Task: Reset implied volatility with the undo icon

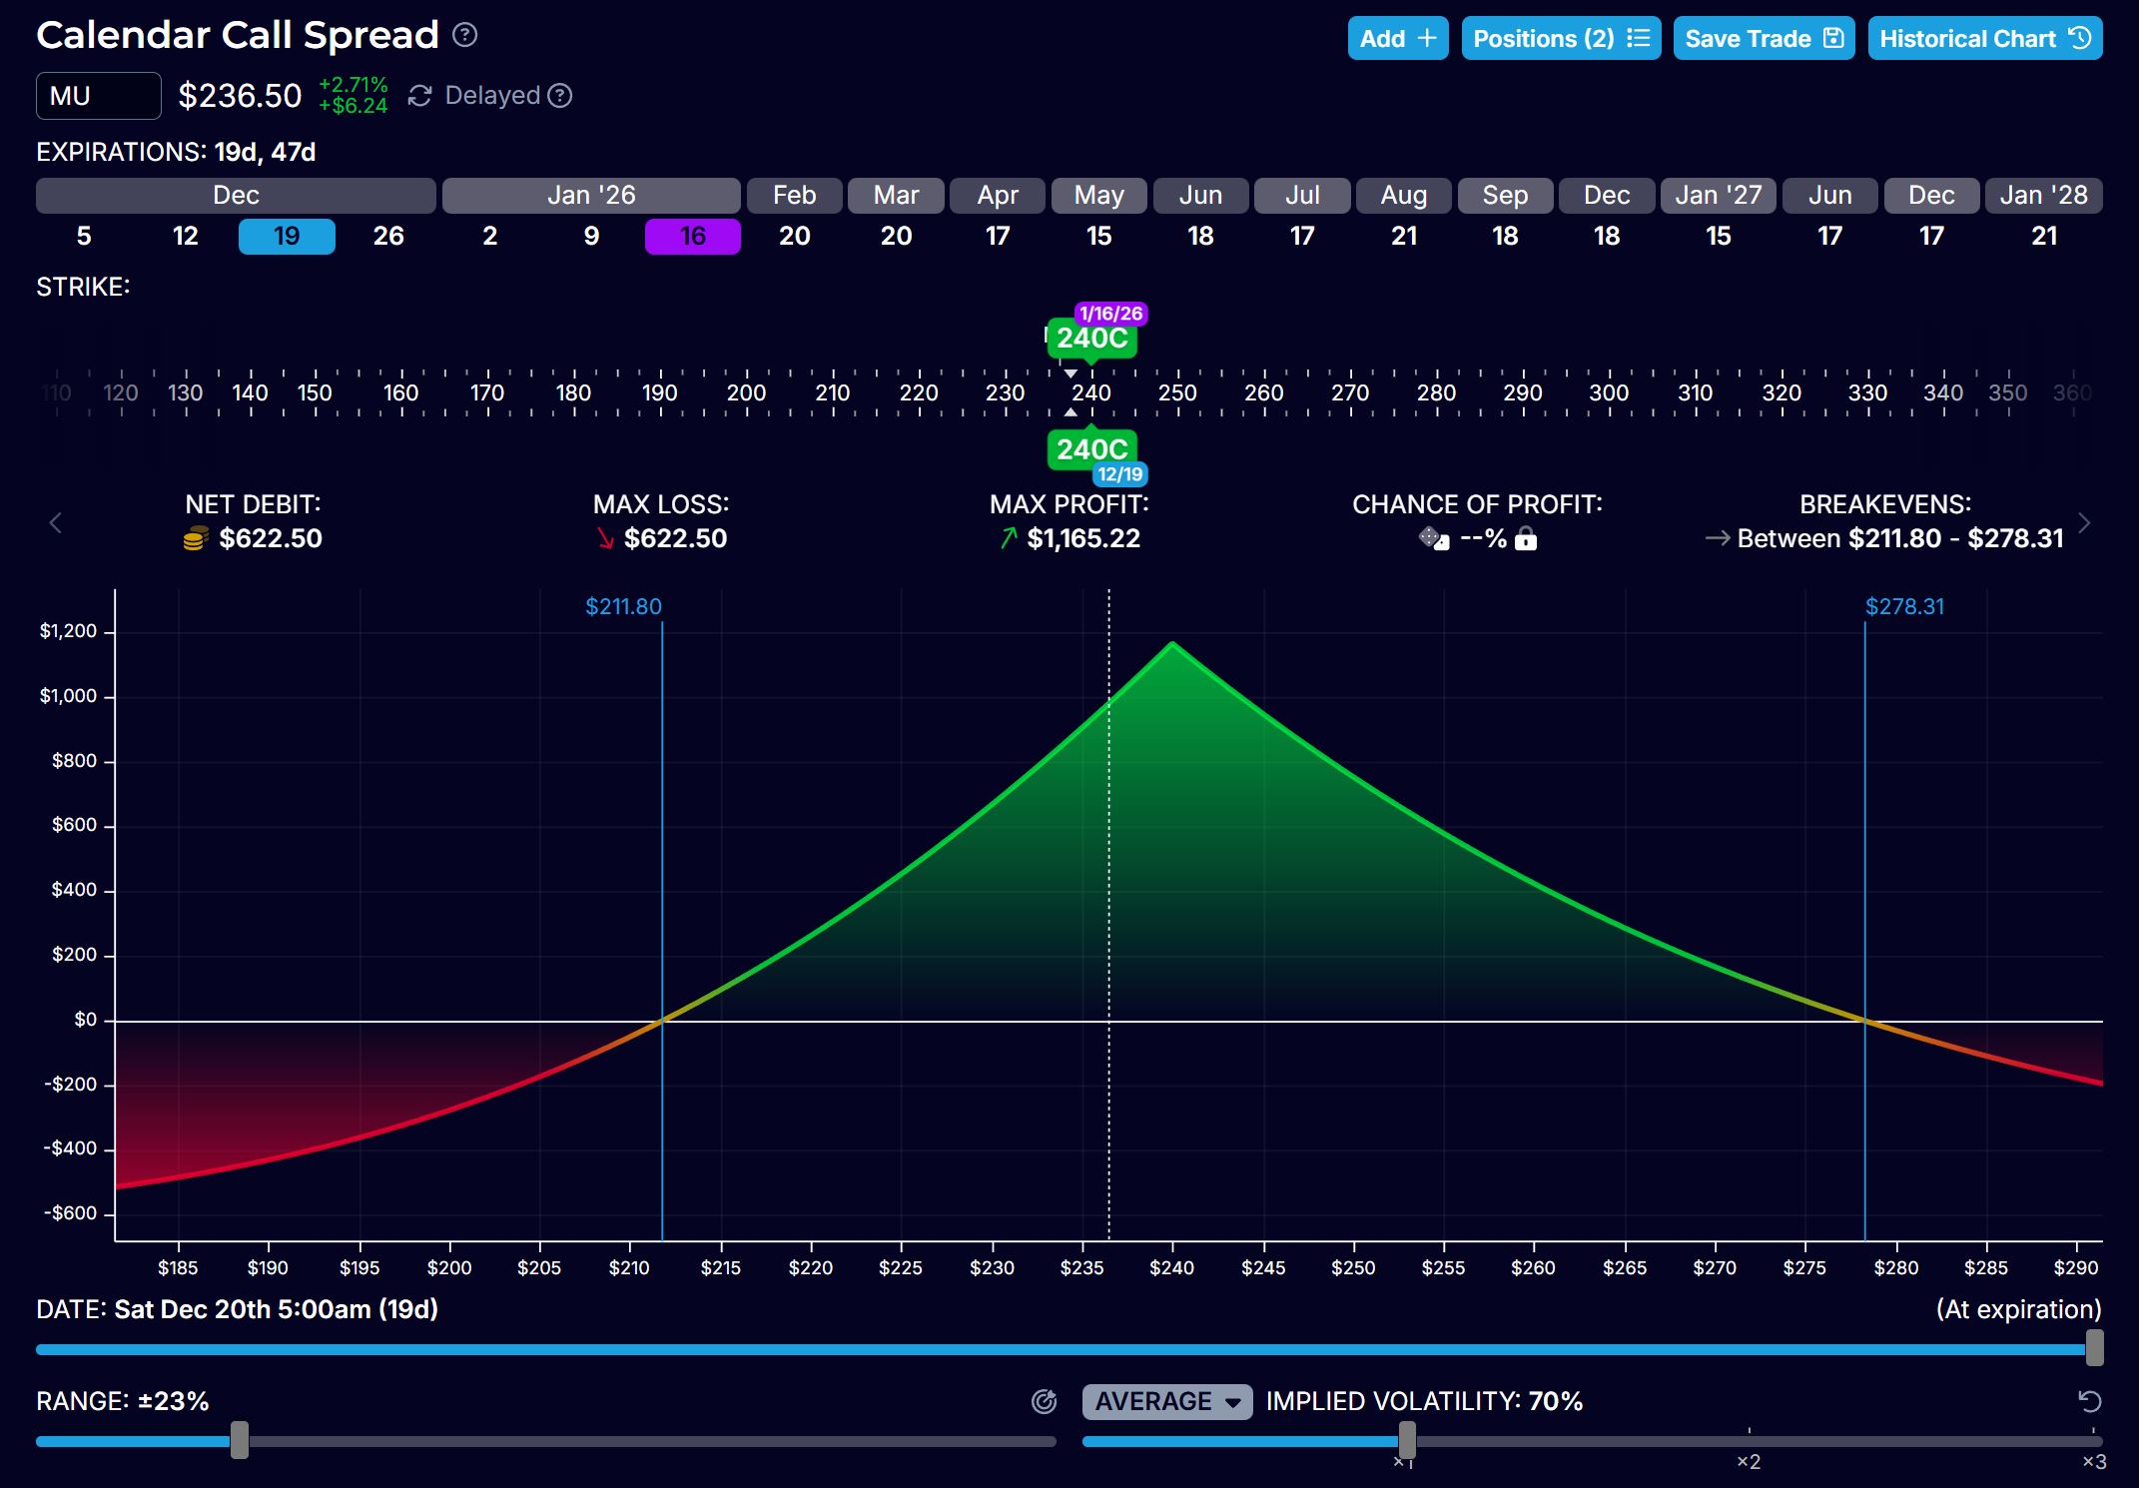Action: pos(2089,1402)
